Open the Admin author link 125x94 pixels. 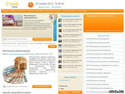33,54
